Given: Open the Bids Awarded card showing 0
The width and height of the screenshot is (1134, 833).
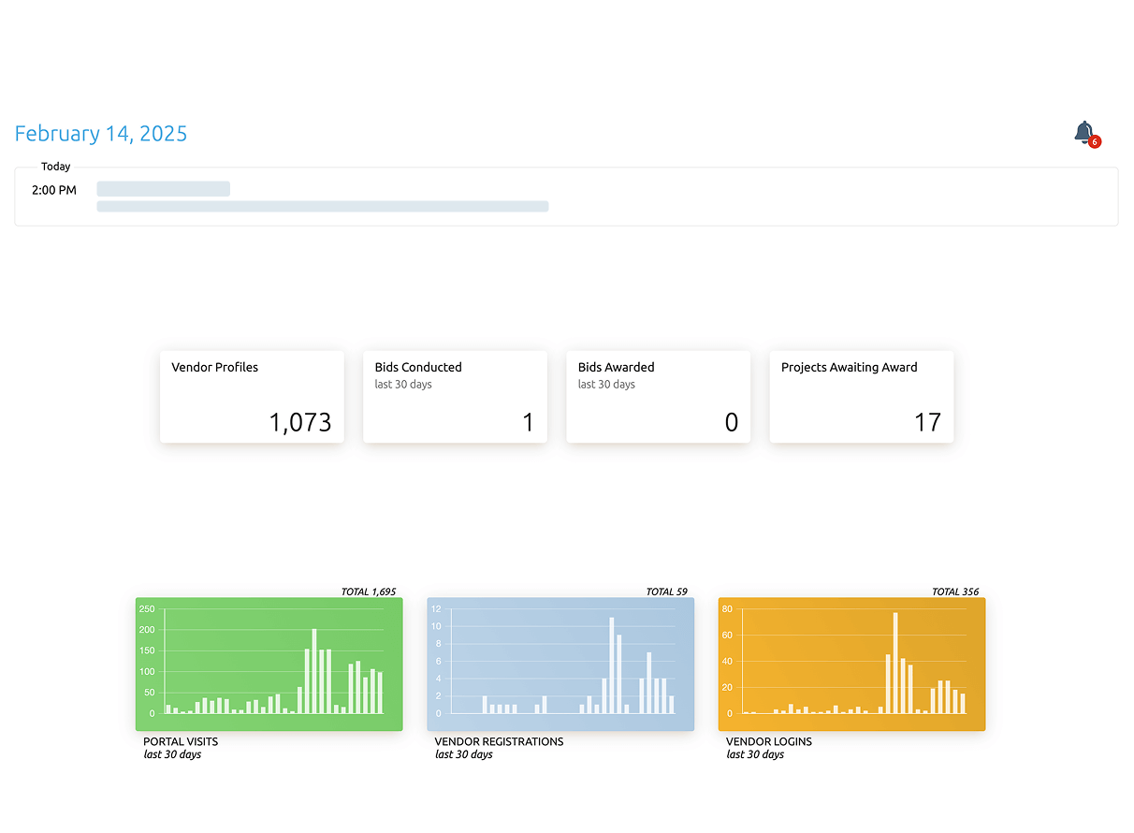Looking at the screenshot, I should click(658, 396).
